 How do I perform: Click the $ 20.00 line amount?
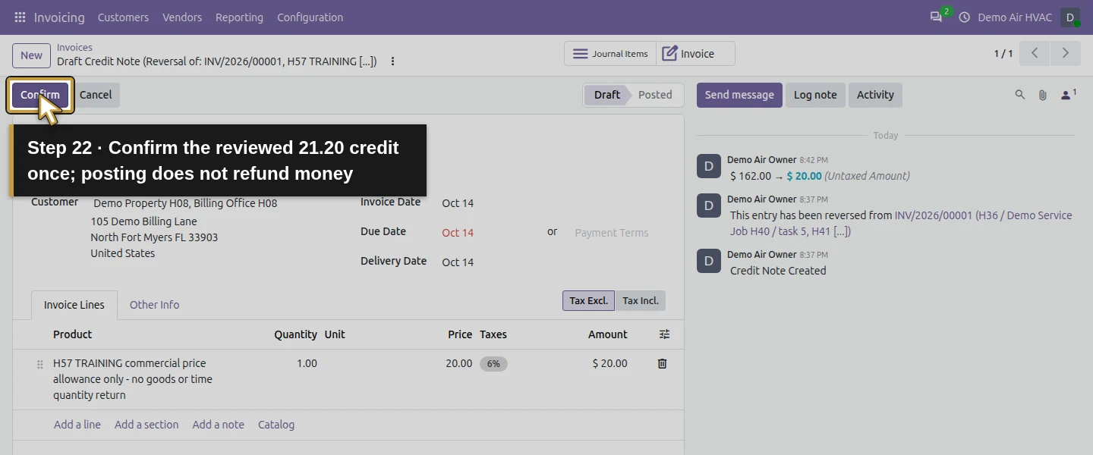(x=609, y=363)
